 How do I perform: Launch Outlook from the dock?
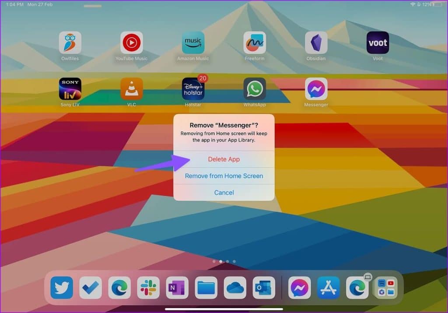[x=264, y=288]
